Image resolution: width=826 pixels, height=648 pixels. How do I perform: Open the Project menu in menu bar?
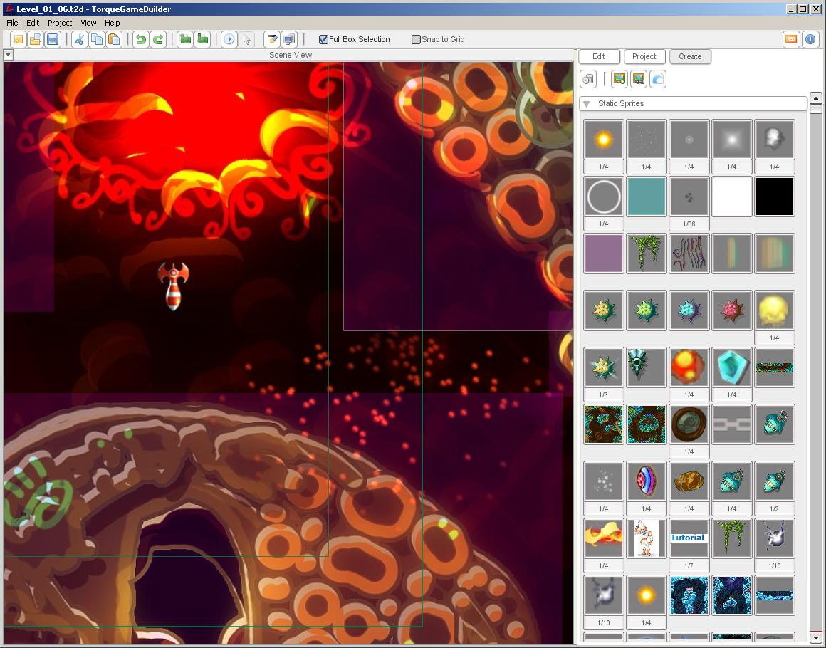(x=60, y=23)
